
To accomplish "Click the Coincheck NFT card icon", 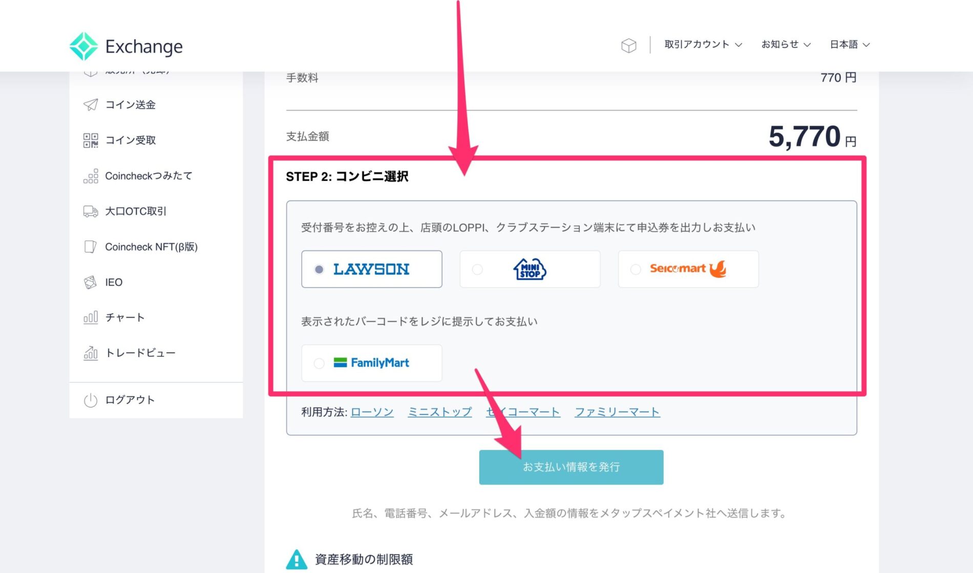I will point(91,247).
